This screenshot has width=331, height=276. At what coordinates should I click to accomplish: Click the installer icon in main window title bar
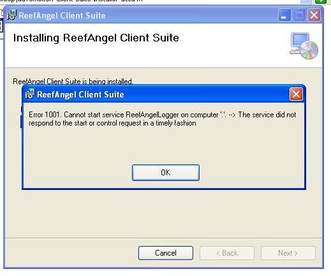(11, 15)
